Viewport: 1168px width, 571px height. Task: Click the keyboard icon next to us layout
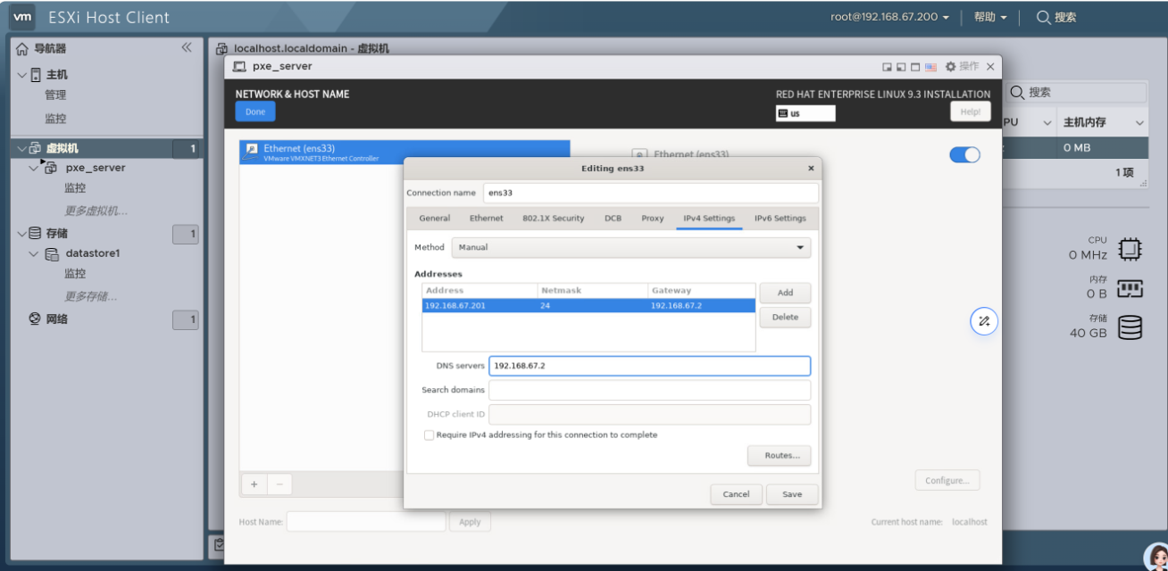coord(783,113)
